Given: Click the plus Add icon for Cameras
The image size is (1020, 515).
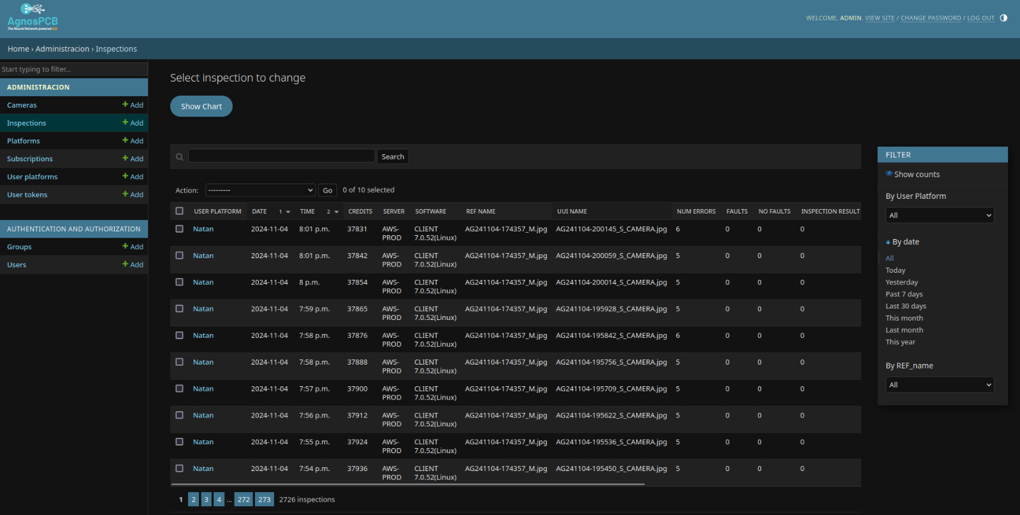Looking at the screenshot, I should (126, 105).
